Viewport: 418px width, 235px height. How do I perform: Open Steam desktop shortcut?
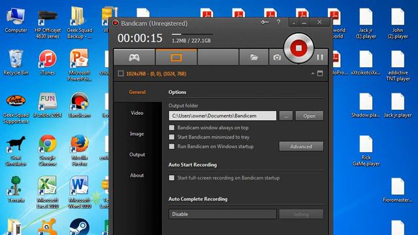[x=80, y=227]
